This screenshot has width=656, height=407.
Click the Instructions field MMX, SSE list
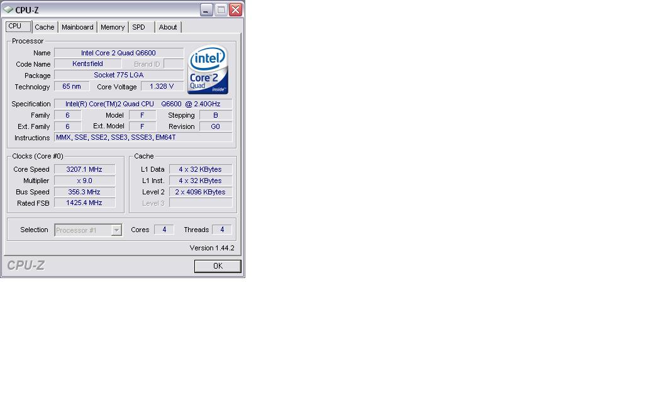[x=143, y=138]
